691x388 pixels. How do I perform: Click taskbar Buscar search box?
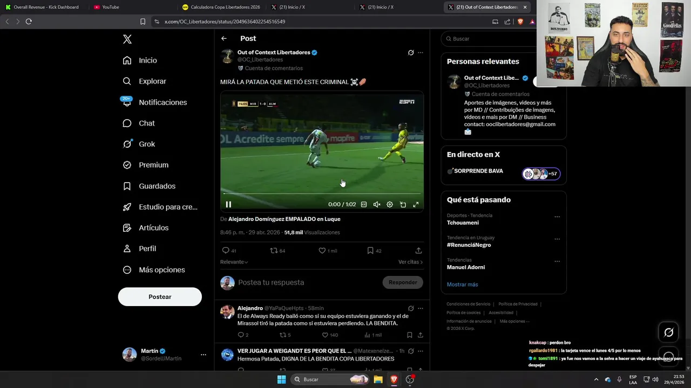(330, 379)
